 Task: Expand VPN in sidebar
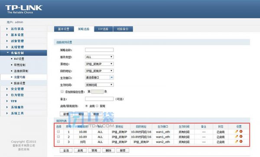pyautogui.click(x=13, y=101)
